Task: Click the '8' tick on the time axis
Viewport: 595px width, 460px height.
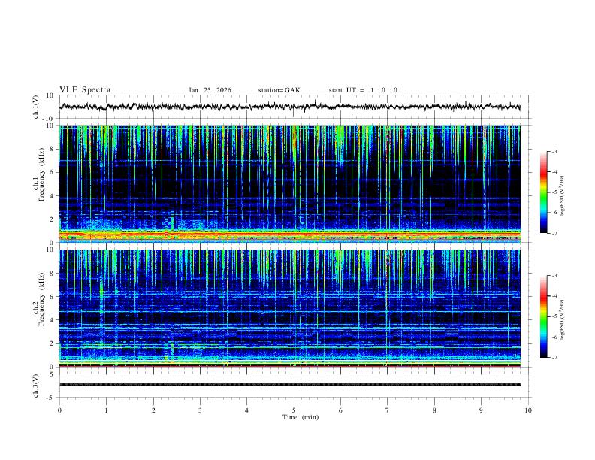Action: [x=434, y=410]
